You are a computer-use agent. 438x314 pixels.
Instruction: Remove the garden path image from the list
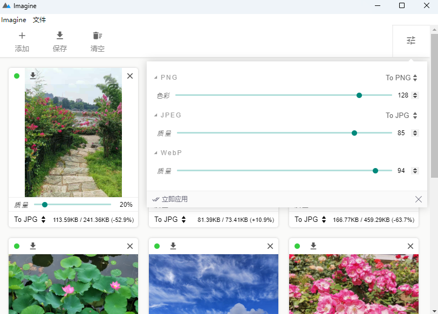tap(129, 76)
